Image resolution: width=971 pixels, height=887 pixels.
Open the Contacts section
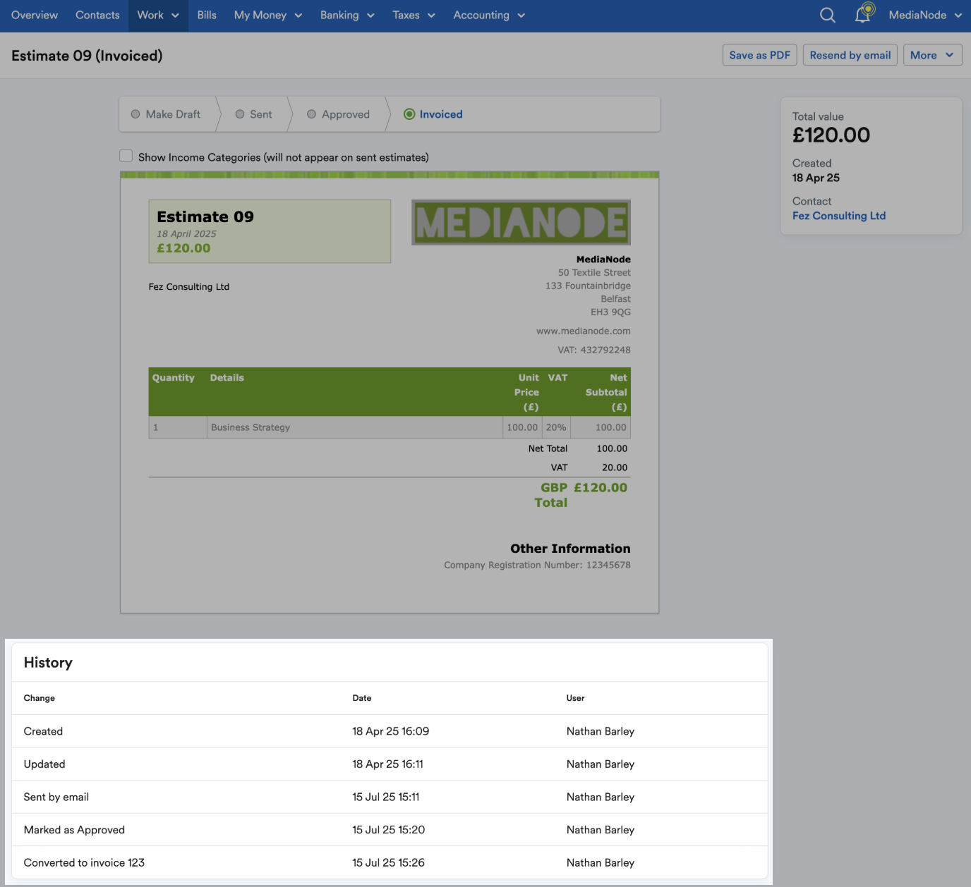tap(97, 16)
